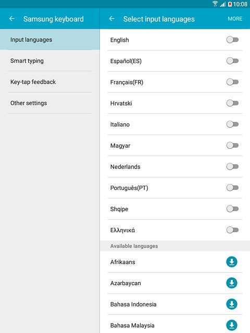Tap the Magyar language row label

[120, 146]
